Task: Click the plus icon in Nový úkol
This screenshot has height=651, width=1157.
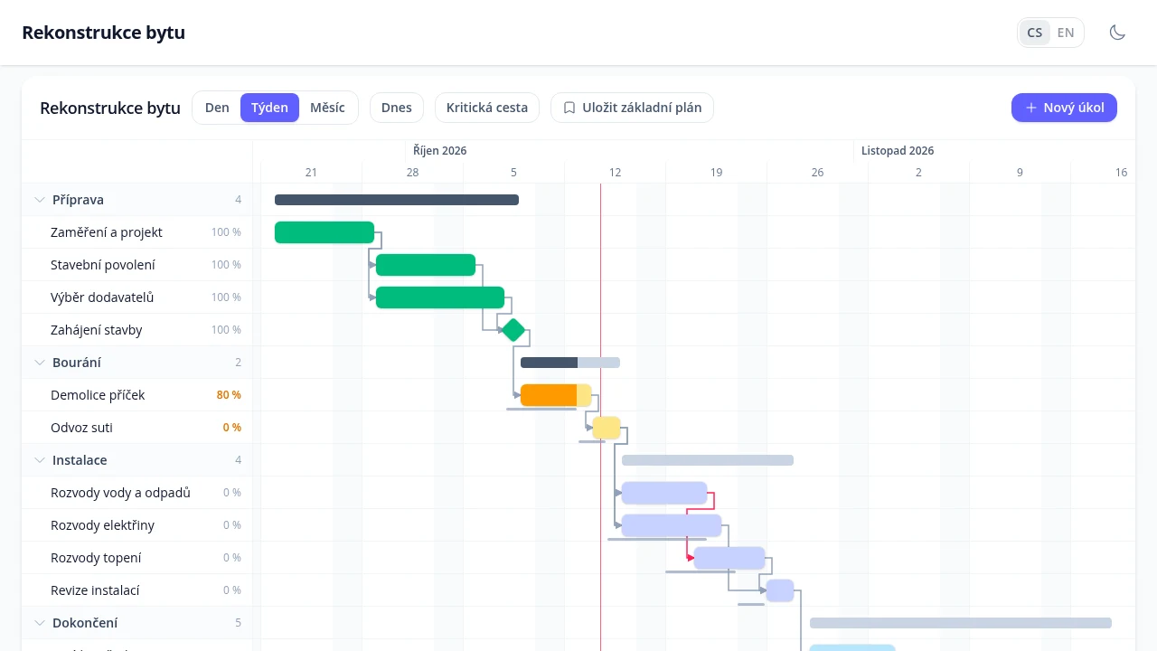Action: click(x=1031, y=108)
